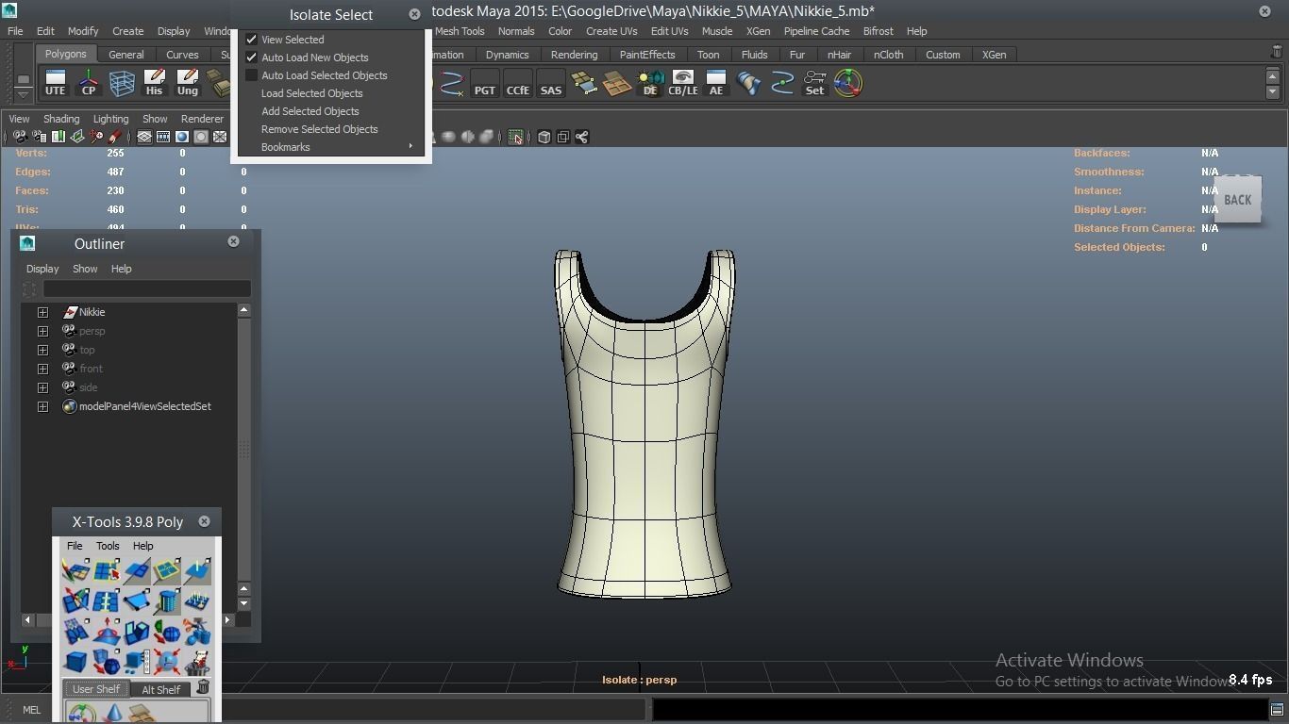Viewport: 1289px width, 724px height.
Task: Click the BACK button in viewport
Action: [x=1237, y=200]
